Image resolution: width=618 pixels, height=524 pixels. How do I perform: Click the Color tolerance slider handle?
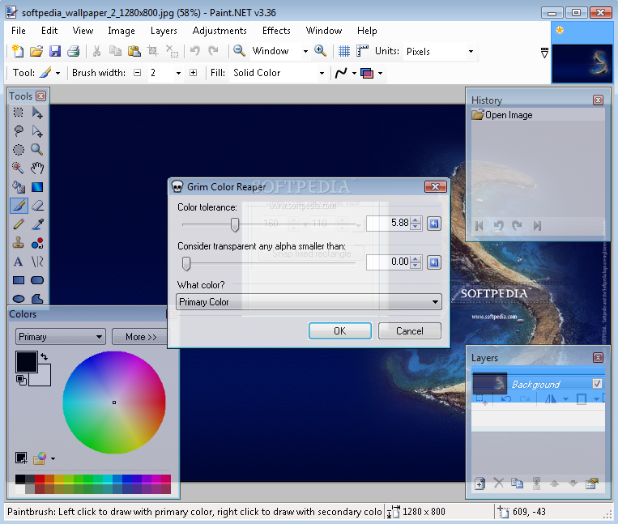point(235,224)
